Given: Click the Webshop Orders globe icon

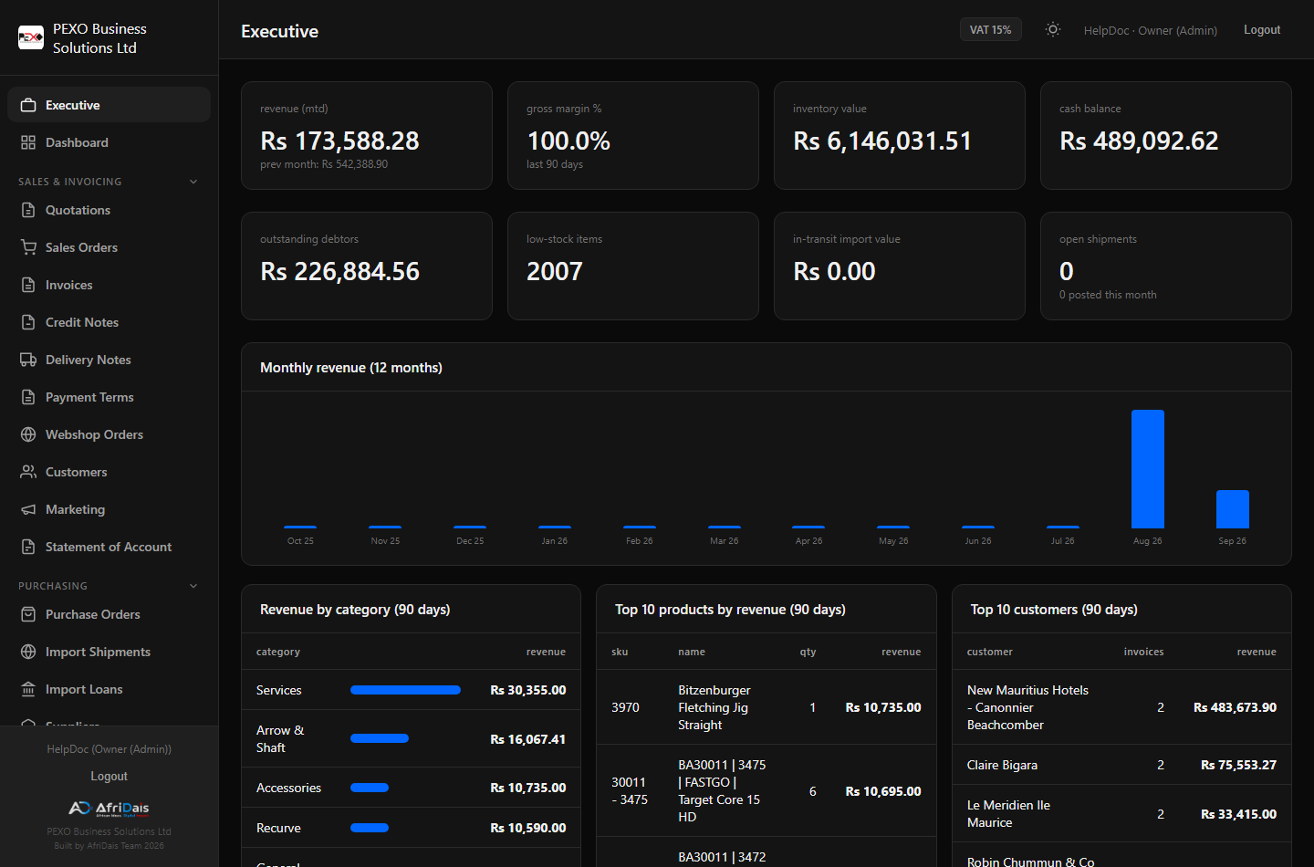Looking at the screenshot, I should pos(28,434).
